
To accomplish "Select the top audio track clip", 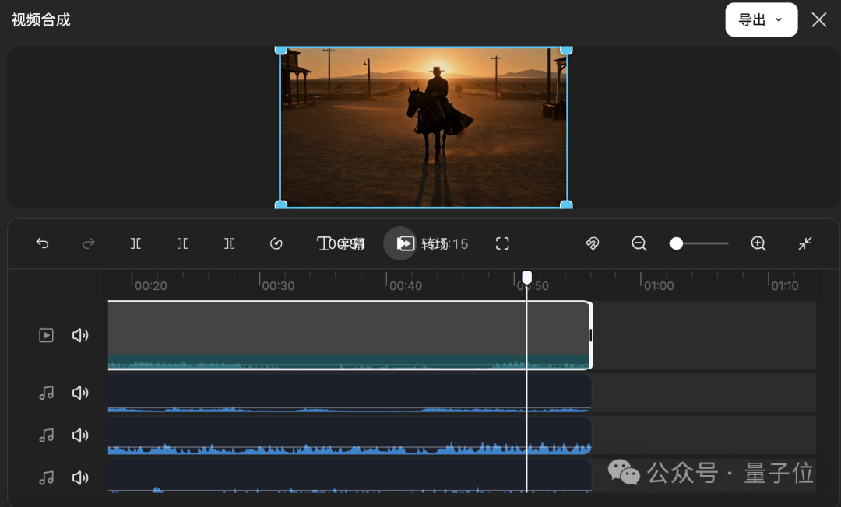I will point(350,393).
